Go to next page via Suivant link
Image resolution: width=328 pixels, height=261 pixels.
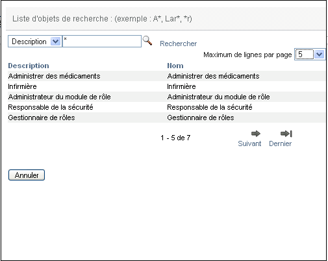pyautogui.click(x=249, y=143)
